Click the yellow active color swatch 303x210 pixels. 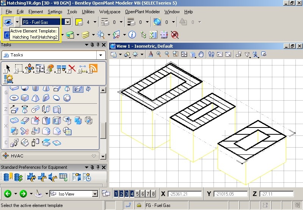[79, 22]
